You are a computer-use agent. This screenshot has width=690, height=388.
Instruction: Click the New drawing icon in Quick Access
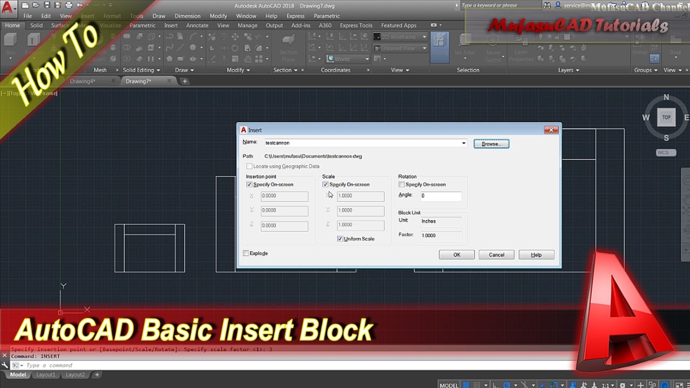click(x=26, y=5)
